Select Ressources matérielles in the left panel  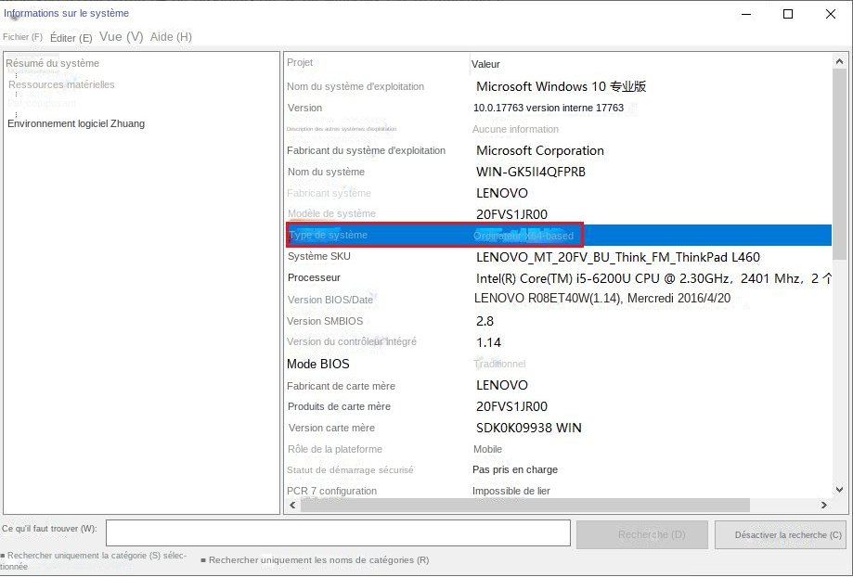click(x=59, y=83)
